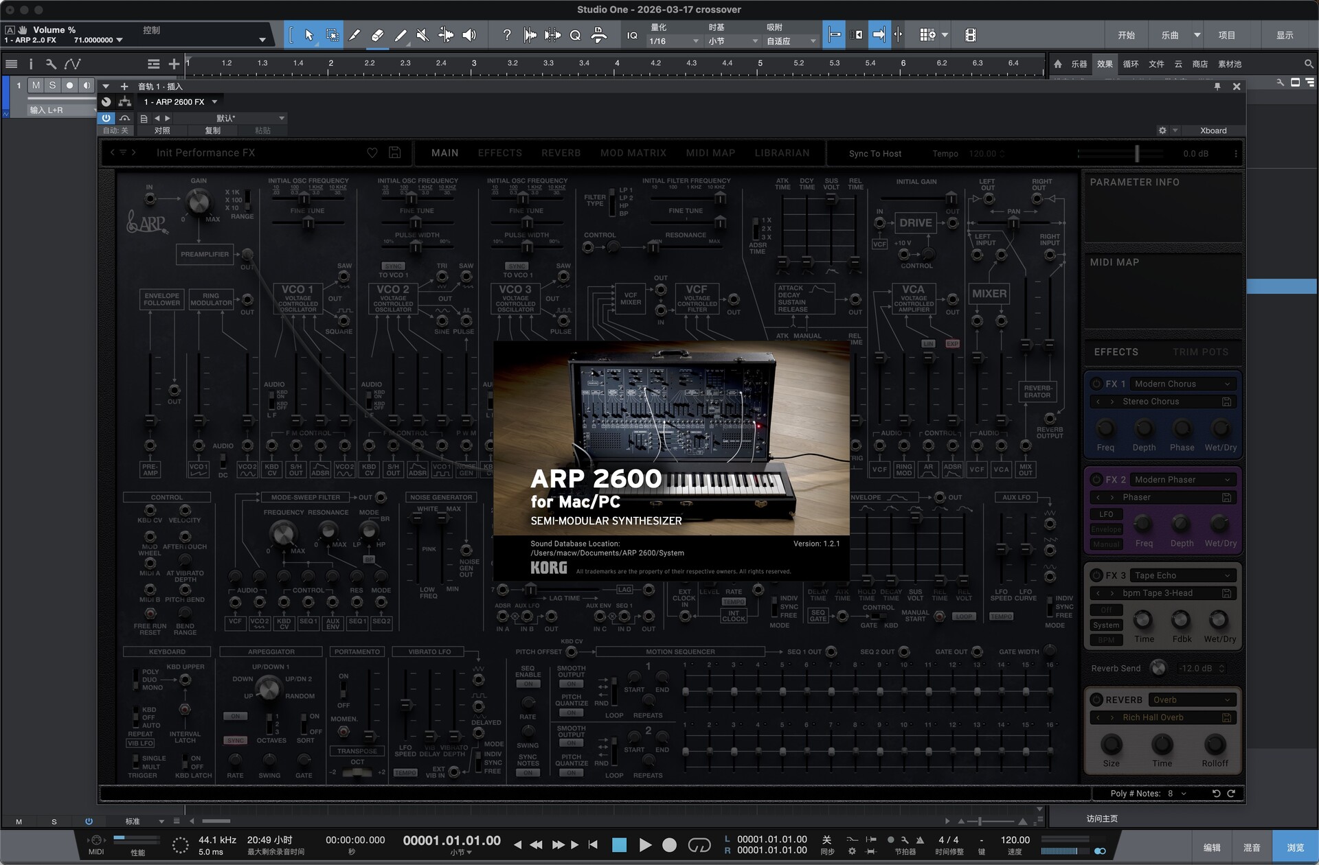Open the video player film icon
This screenshot has width=1319, height=865.
pyautogui.click(x=970, y=35)
